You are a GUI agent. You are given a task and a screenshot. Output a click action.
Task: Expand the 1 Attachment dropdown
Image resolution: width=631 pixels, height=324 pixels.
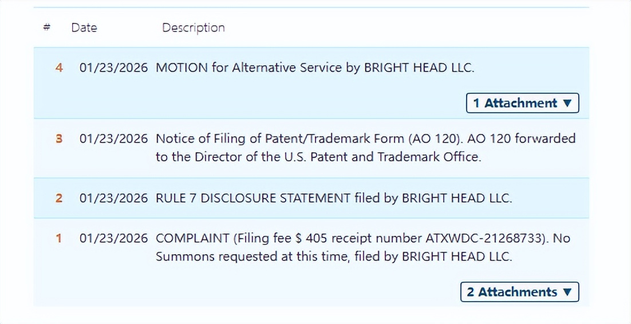(522, 103)
